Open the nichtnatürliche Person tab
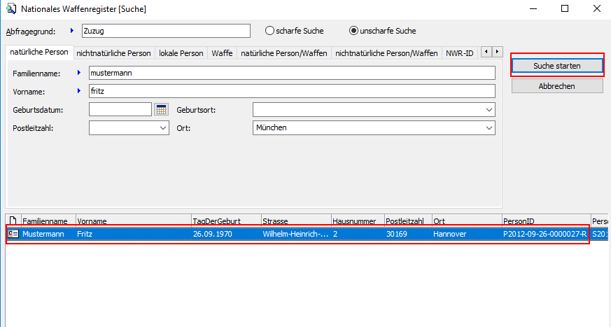This screenshot has height=327, width=611. [113, 53]
